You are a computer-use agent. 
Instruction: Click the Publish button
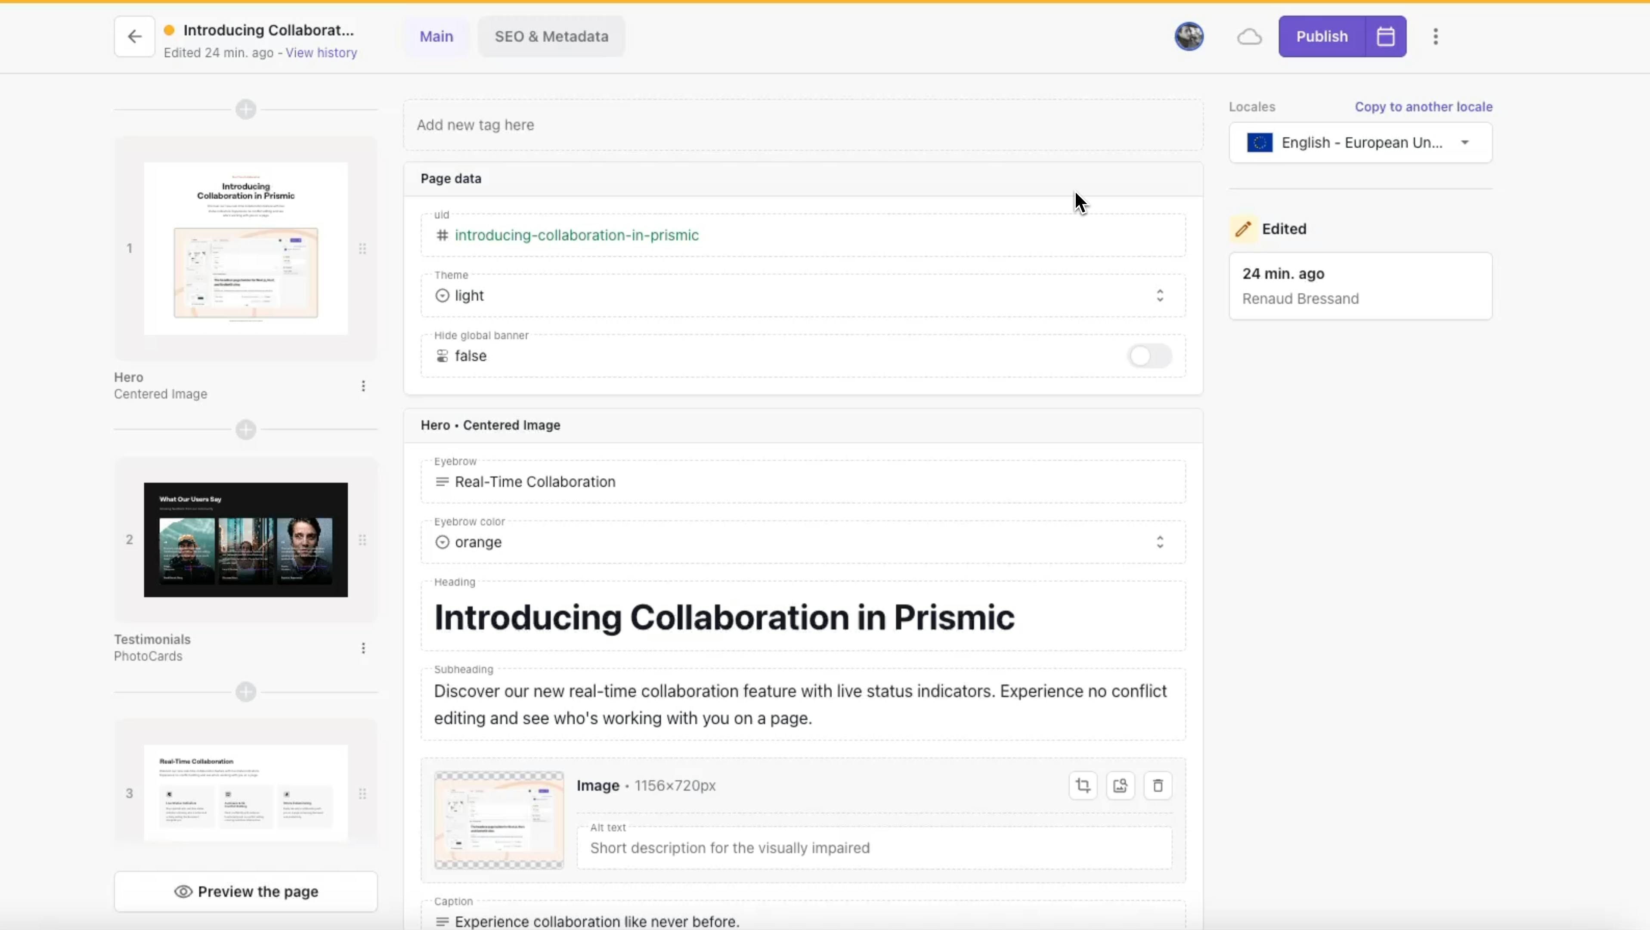point(1322,37)
